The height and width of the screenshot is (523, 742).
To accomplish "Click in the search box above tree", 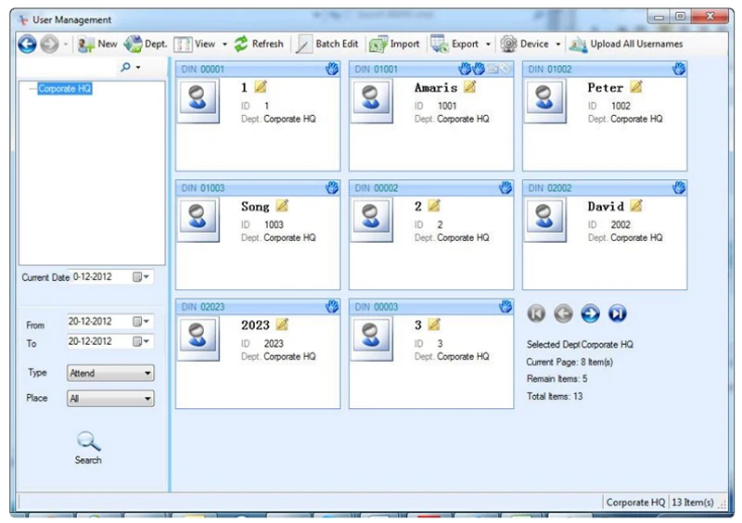I will (68, 67).
